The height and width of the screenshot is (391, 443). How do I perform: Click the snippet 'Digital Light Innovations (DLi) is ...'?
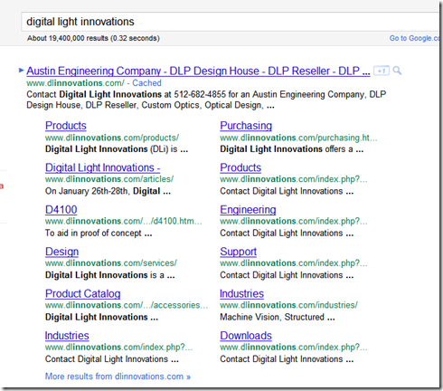pos(117,149)
